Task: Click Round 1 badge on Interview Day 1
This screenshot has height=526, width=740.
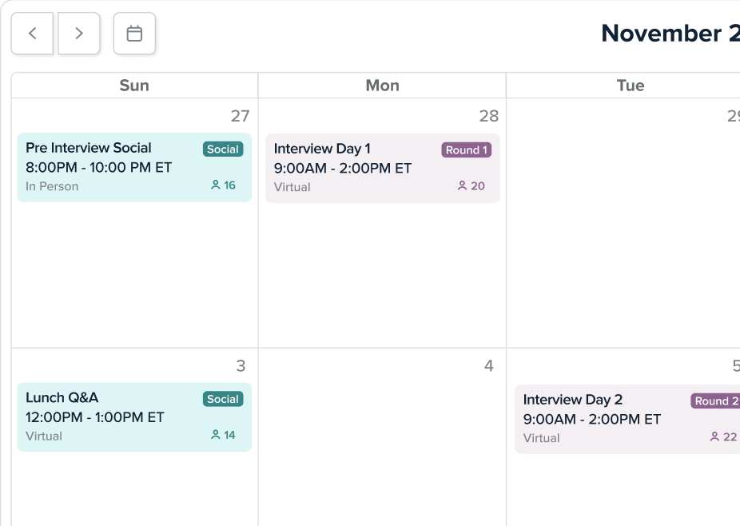Action: point(466,149)
